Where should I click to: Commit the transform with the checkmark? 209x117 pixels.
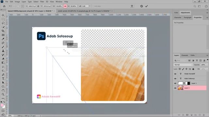click(x=146, y=6)
